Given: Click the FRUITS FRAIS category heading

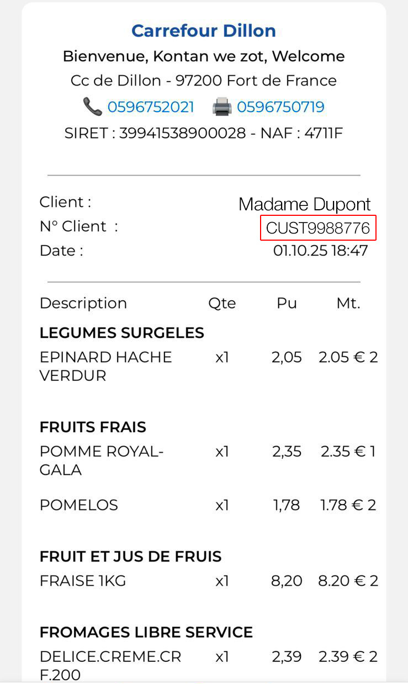Looking at the screenshot, I should pyautogui.click(x=93, y=427).
